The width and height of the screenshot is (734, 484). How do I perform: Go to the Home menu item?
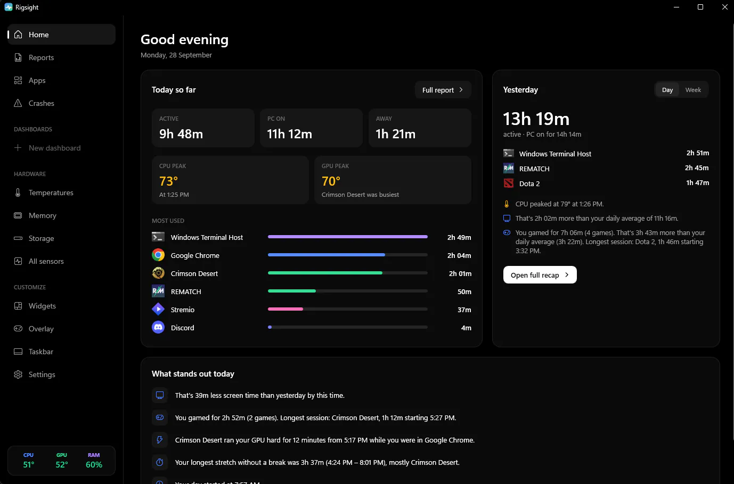tap(61, 35)
